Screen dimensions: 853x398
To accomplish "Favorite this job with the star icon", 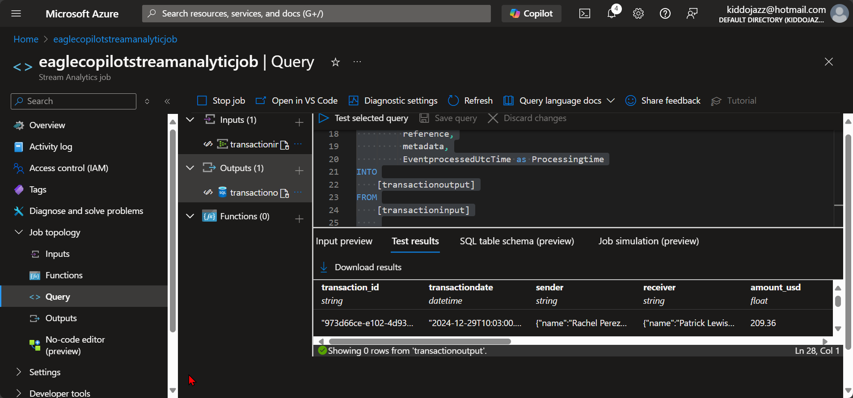I will pos(335,62).
